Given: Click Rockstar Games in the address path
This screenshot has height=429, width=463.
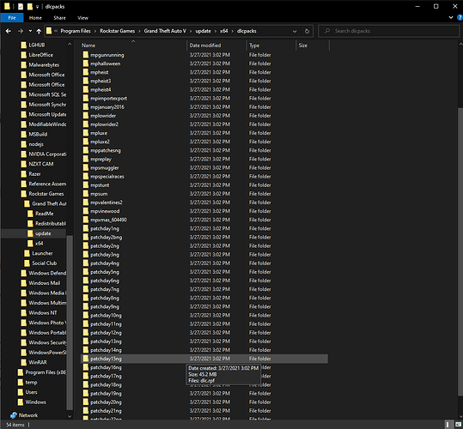Looking at the screenshot, I should 117,31.
